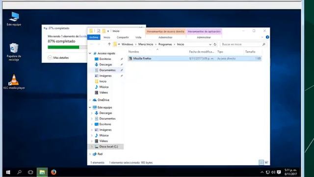Switch to the Vista ribbon tab
Viewport: 314px width, 177px height.
pyautogui.click(x=138, y=37)
